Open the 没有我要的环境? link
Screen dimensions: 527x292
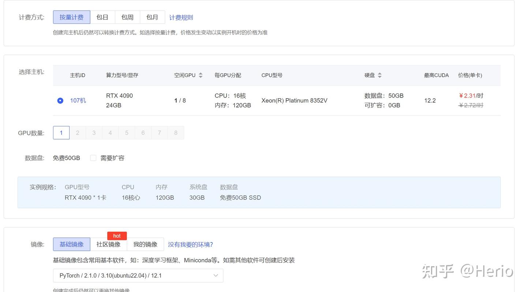[190, 244]
